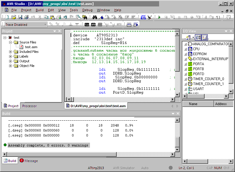Select USART in the I/O View
Image resolution: width=235 pixels, height=172 pixels.
click(198, 89)
